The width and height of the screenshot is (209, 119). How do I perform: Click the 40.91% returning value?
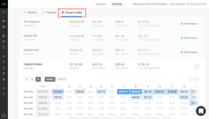(97, 65)
